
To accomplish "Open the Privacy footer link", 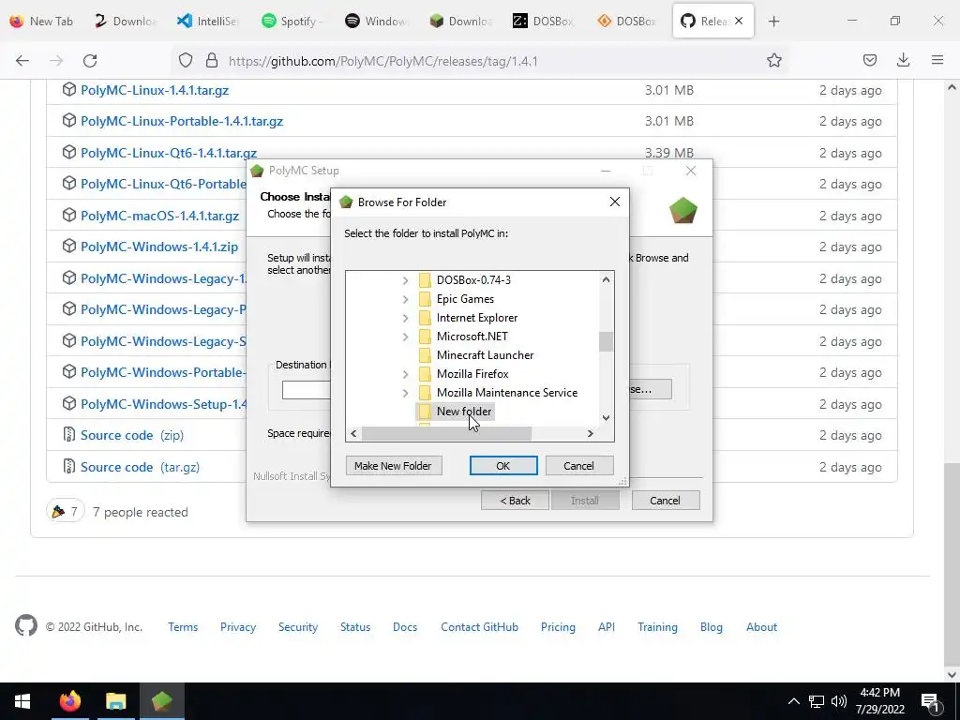I will [x=237, y=627].
